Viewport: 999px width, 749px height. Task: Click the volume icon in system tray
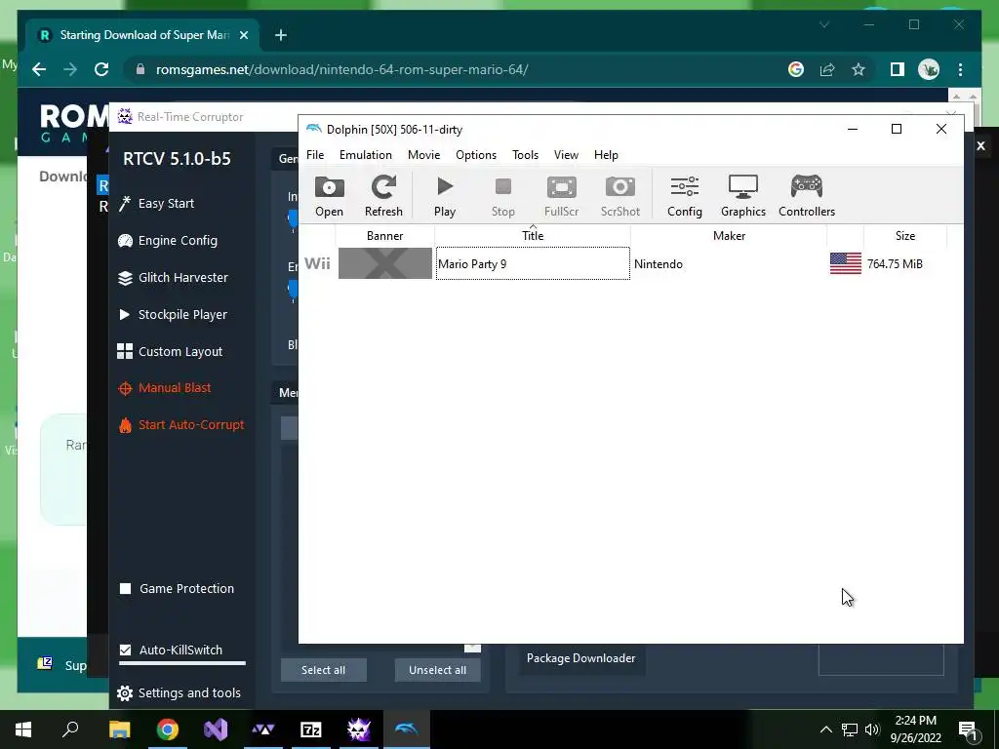tap(872, 729)
